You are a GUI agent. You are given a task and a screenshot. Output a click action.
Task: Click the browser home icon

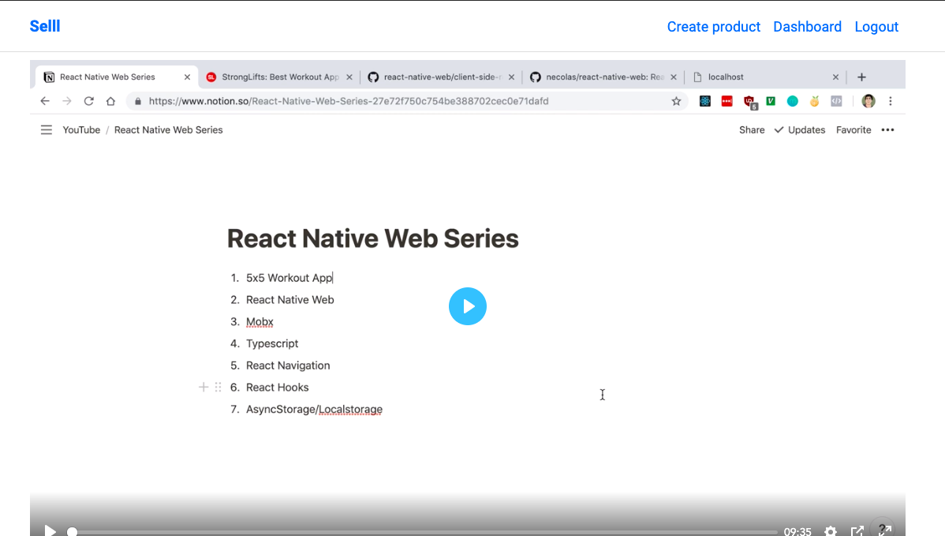(x=110, y=101)
